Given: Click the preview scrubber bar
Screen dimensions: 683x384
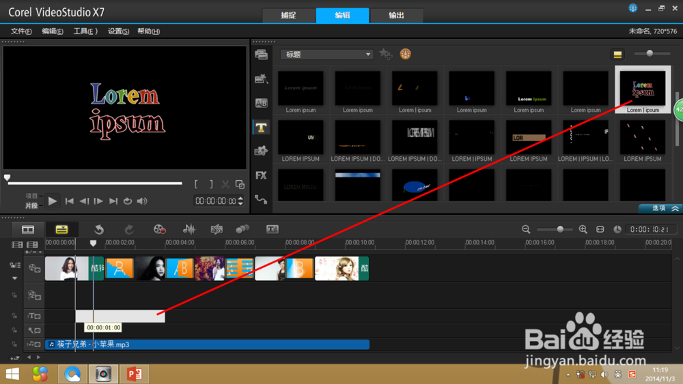Looking at the screenshot, I should pos(94,183).
